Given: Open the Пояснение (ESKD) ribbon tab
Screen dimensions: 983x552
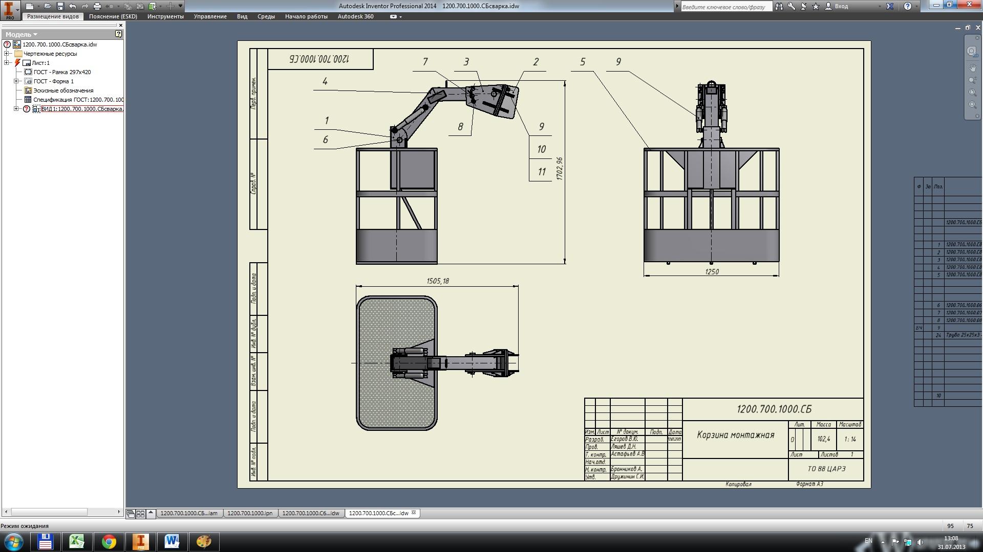Looking at the screenshot, I should (113, 16).
